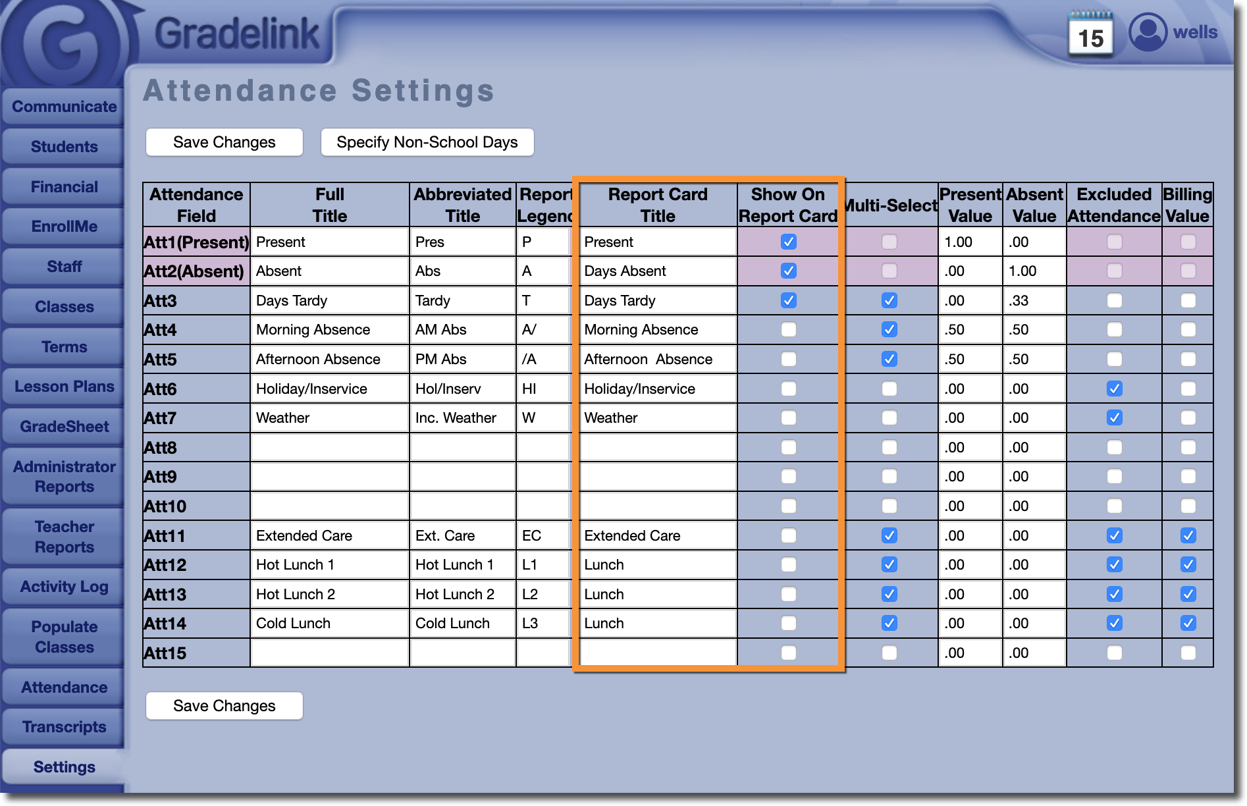
Task: Edit the Att8 Full Title field
Action: [329, 448]
